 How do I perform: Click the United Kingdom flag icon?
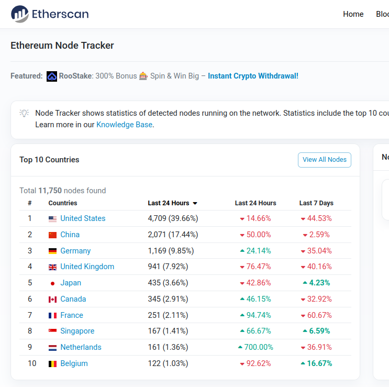[x=52, y=267]
